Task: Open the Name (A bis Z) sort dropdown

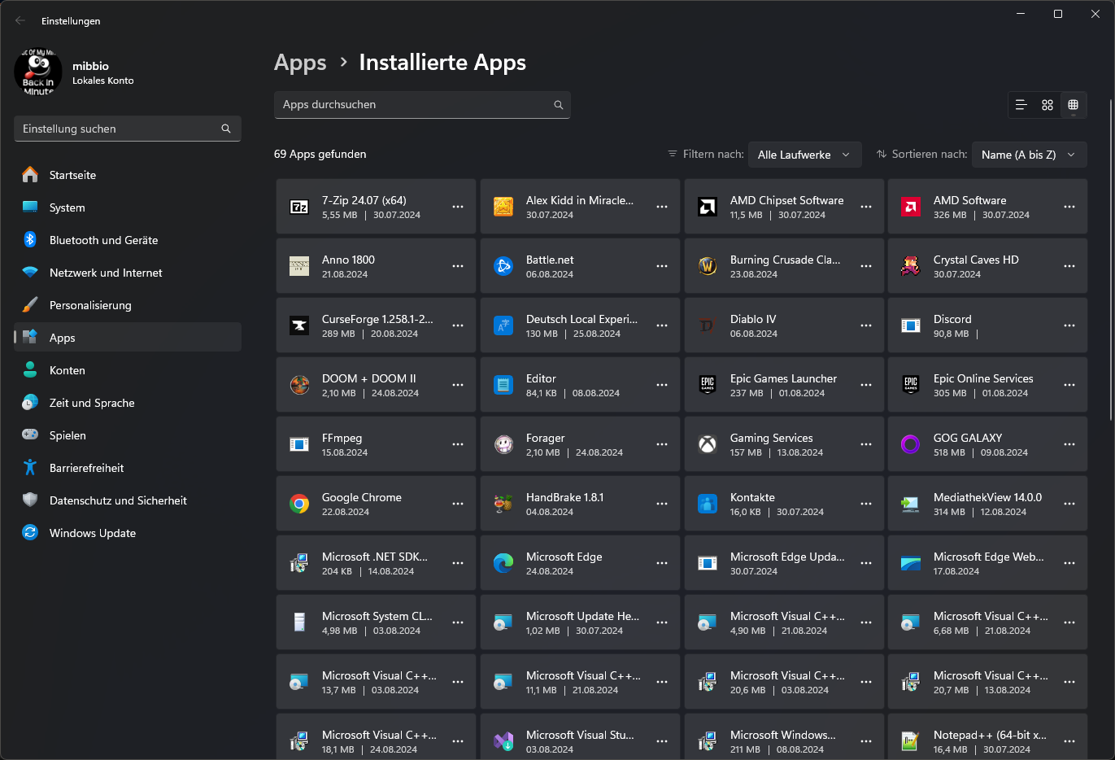Action: (1029, 155)
